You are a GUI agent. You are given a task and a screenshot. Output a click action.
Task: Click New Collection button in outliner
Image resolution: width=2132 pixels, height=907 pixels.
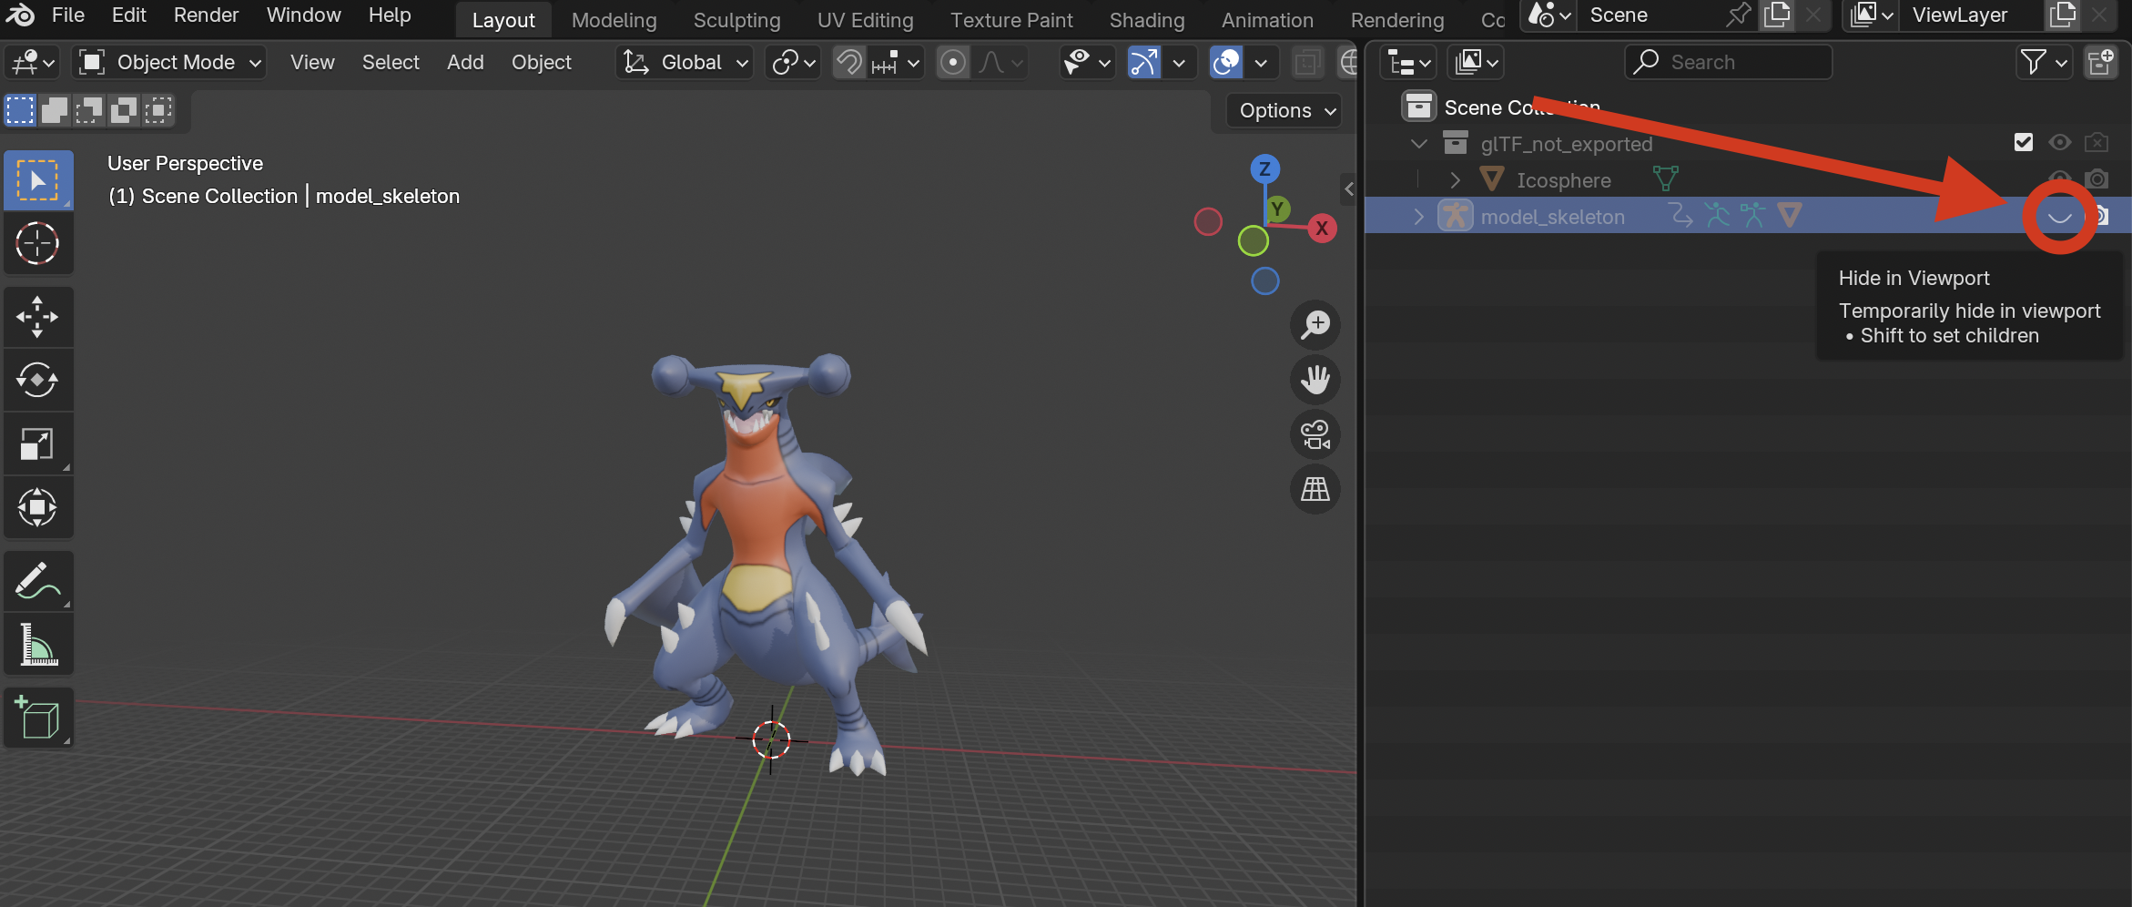click(x=2101, y=63)
